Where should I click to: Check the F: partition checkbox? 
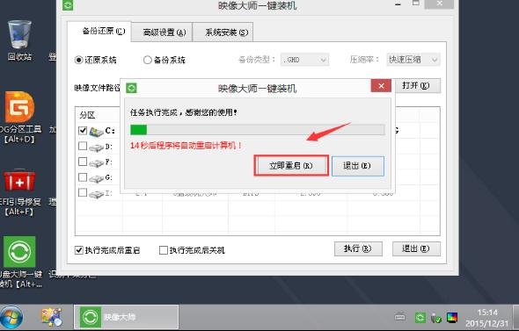(x=83, y=162)
